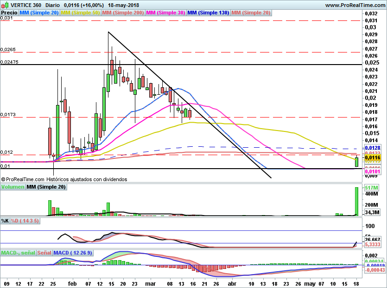
Task: Click the yellow 0,0116 current price tag
Action: click(x=373, y=157)
